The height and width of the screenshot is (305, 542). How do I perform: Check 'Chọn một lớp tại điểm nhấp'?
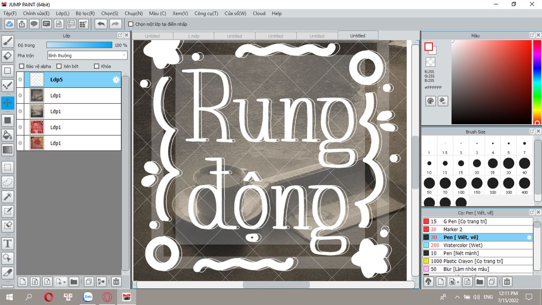131,24
